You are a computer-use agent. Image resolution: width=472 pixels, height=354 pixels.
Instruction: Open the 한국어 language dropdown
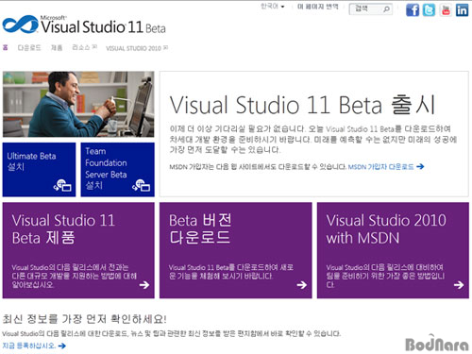pos(273,7)
